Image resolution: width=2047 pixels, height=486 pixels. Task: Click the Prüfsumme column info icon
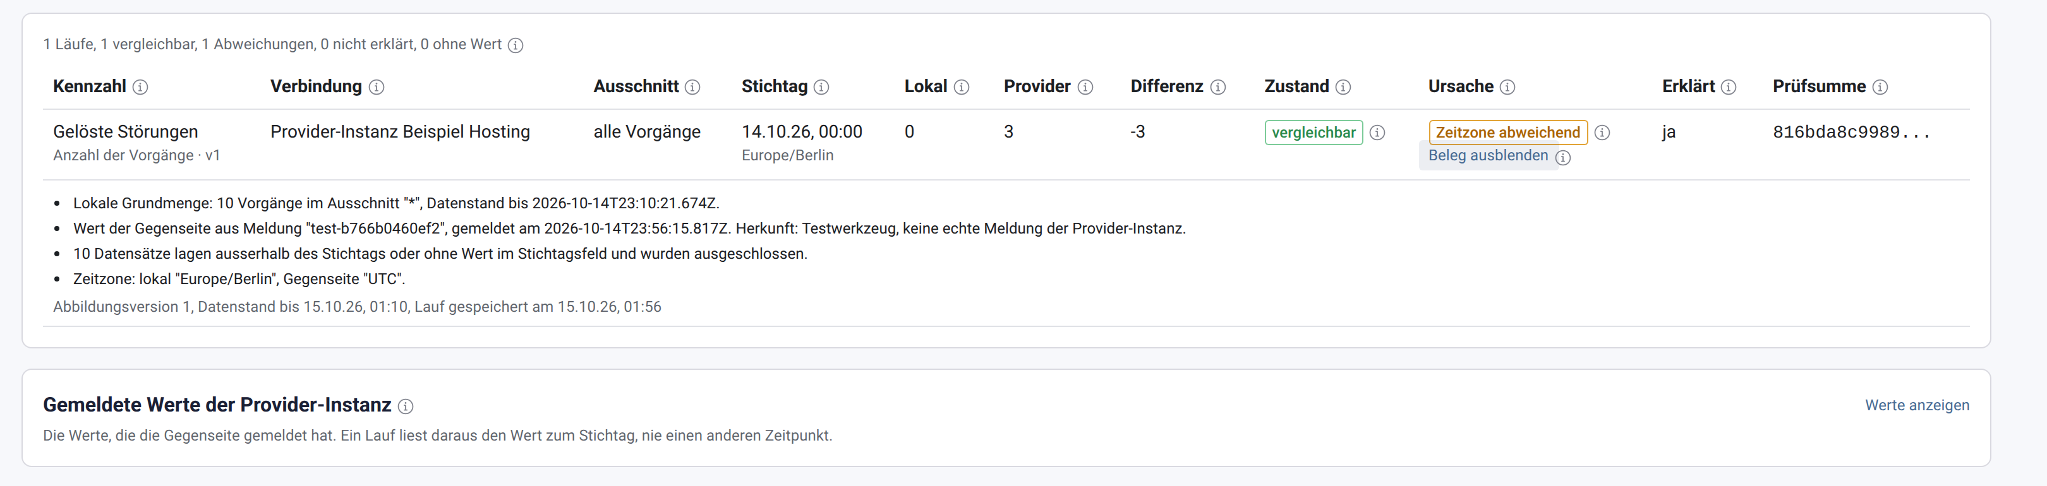pos(1880,86)
